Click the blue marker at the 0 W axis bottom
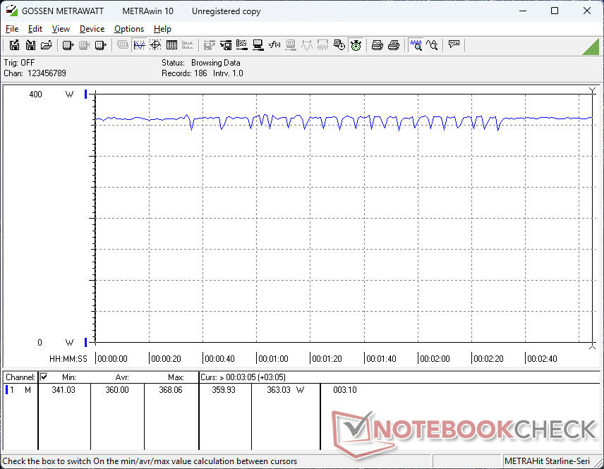Image resolution: width=604 pixels, height=469 pixels. point(86,343)
